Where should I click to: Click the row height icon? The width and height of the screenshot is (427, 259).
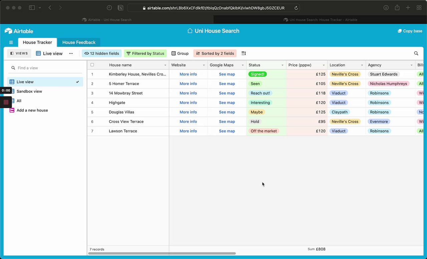[x=244, y=53]
